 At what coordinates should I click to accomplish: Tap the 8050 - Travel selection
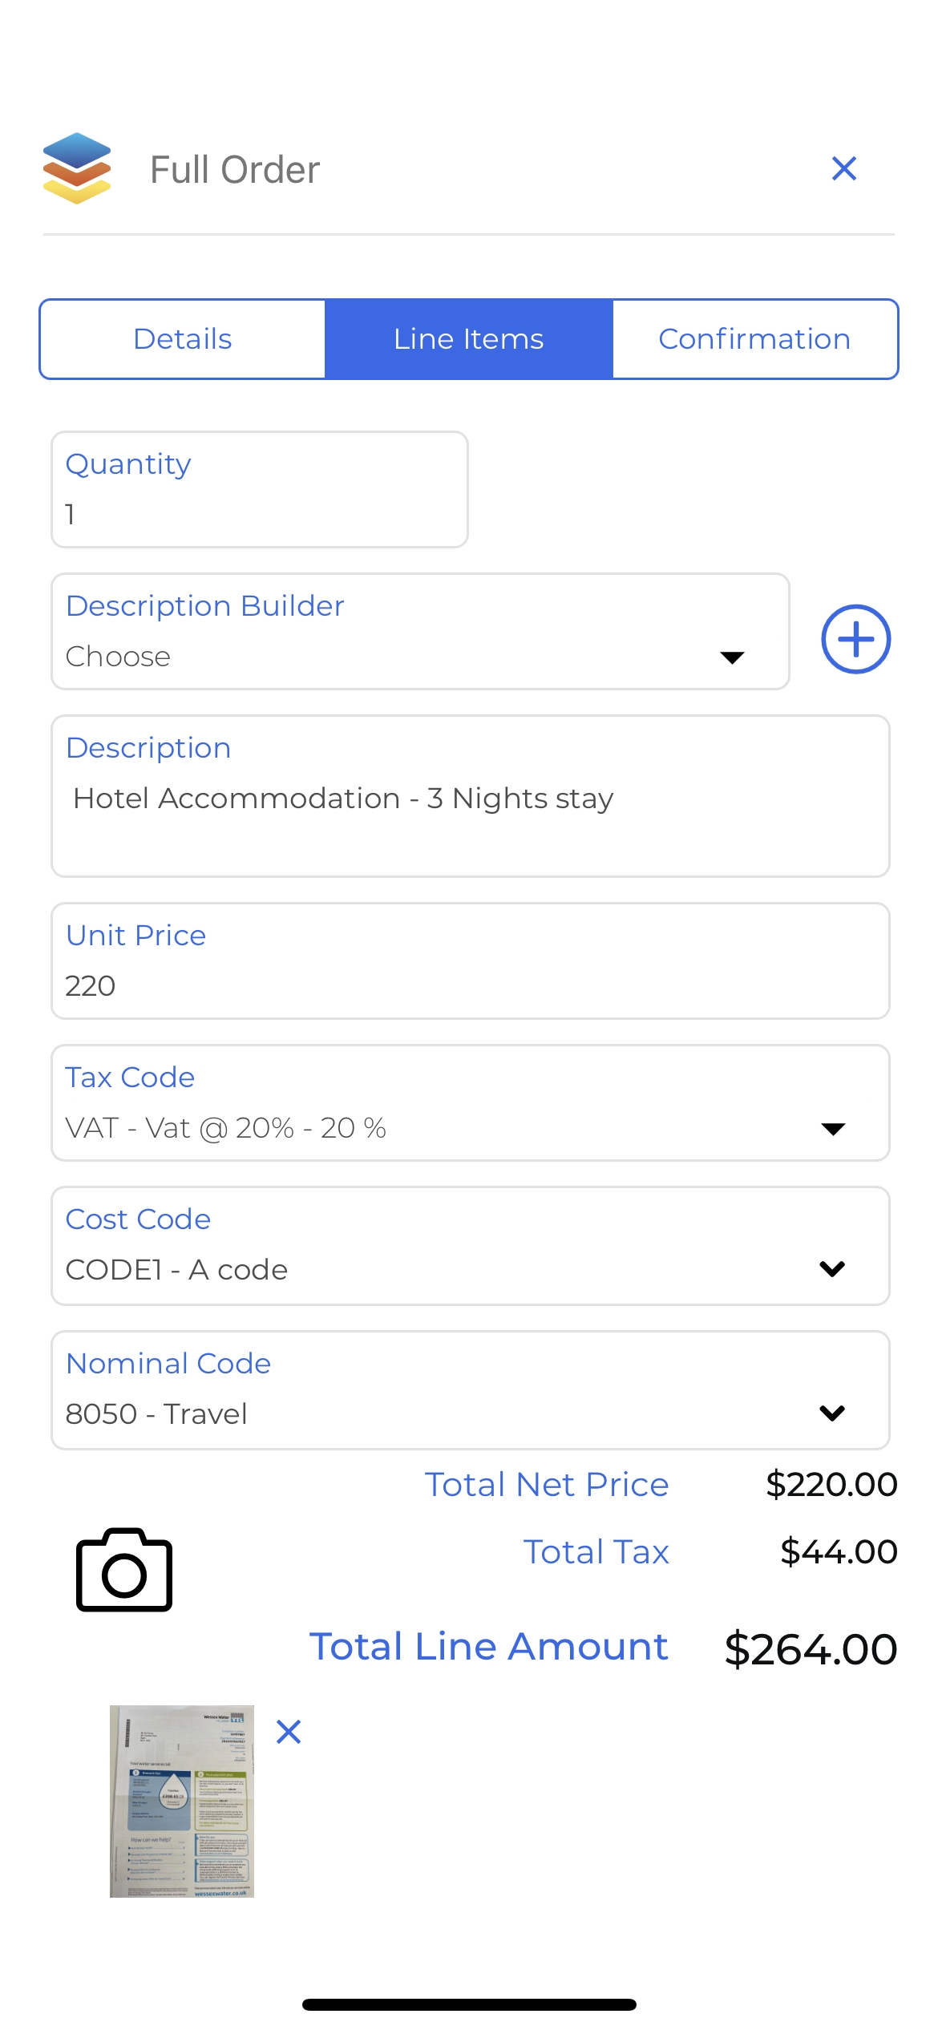(x=156, y=1414)
